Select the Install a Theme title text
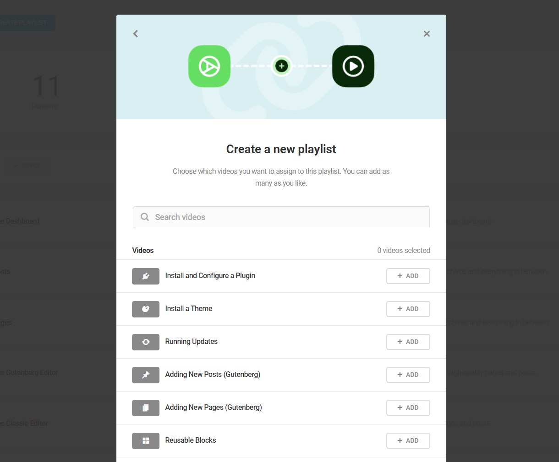Image resolution: width=559 pixels, height=462 pixels. click(189, 308)
